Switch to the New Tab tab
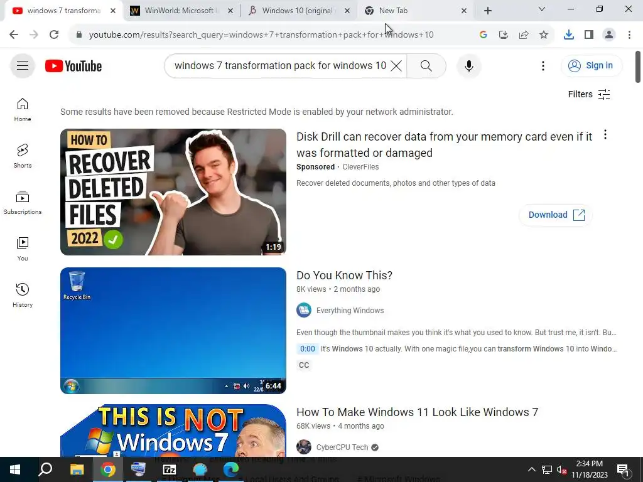This screenshot has height=482, width=643. click(414, 11)
